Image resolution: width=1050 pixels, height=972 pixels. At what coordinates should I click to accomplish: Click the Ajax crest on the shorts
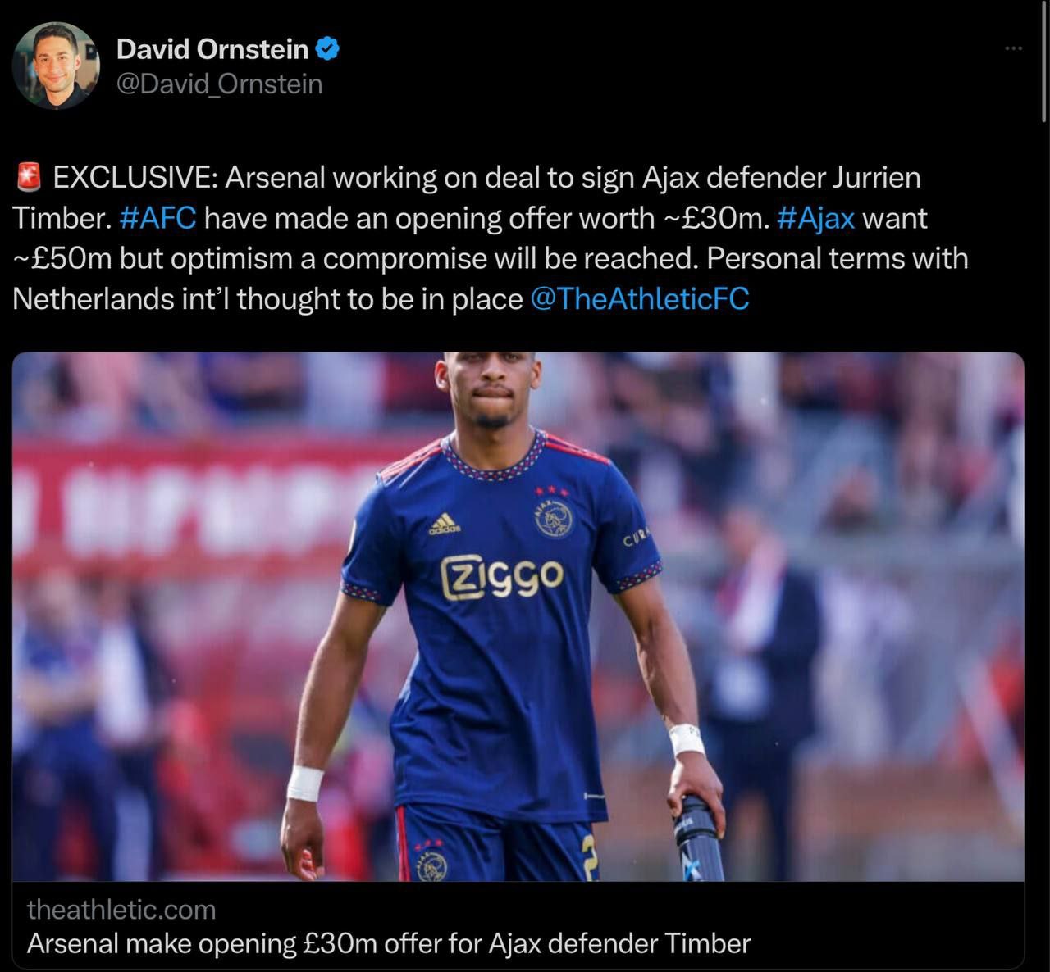point(431,862)
